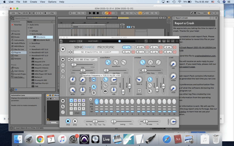Open the Options menu

pos(52,2)
